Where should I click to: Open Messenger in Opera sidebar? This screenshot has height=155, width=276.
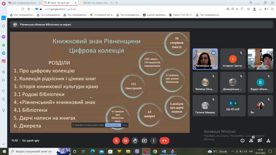coord(4,37)
